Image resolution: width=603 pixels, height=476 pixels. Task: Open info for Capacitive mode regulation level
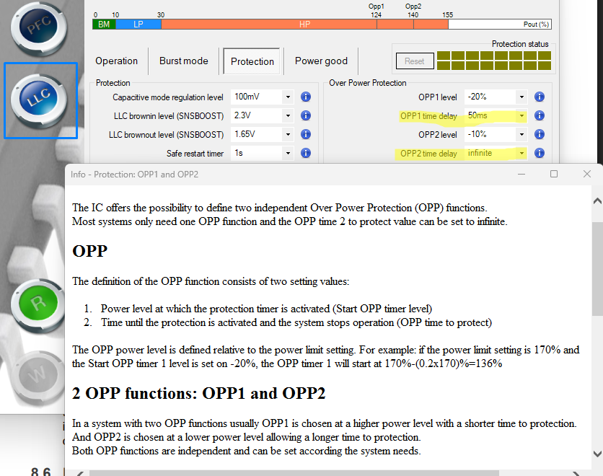306,97
